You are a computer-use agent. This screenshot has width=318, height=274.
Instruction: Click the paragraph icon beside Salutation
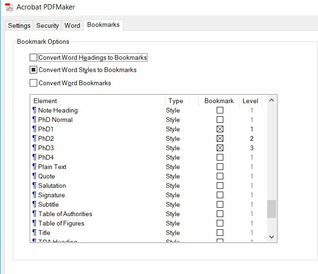click(x=34, y=185)
